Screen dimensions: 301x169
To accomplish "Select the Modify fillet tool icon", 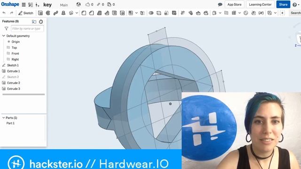I will click(x=183, y=13).
